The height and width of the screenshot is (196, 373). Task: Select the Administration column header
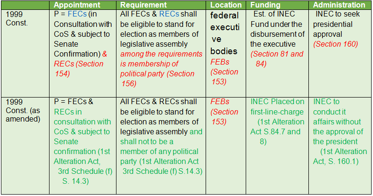pyautogui.click(x=339, y=5)
